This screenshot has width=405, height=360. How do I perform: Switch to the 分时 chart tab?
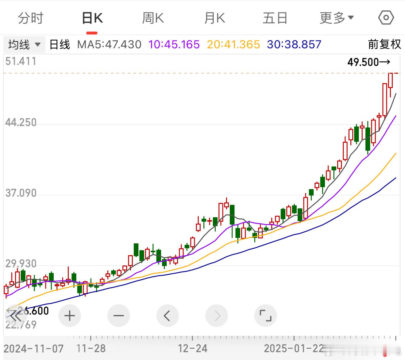pos(31,18)
